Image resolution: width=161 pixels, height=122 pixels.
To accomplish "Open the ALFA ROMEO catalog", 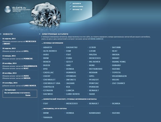I will [50, 51].
